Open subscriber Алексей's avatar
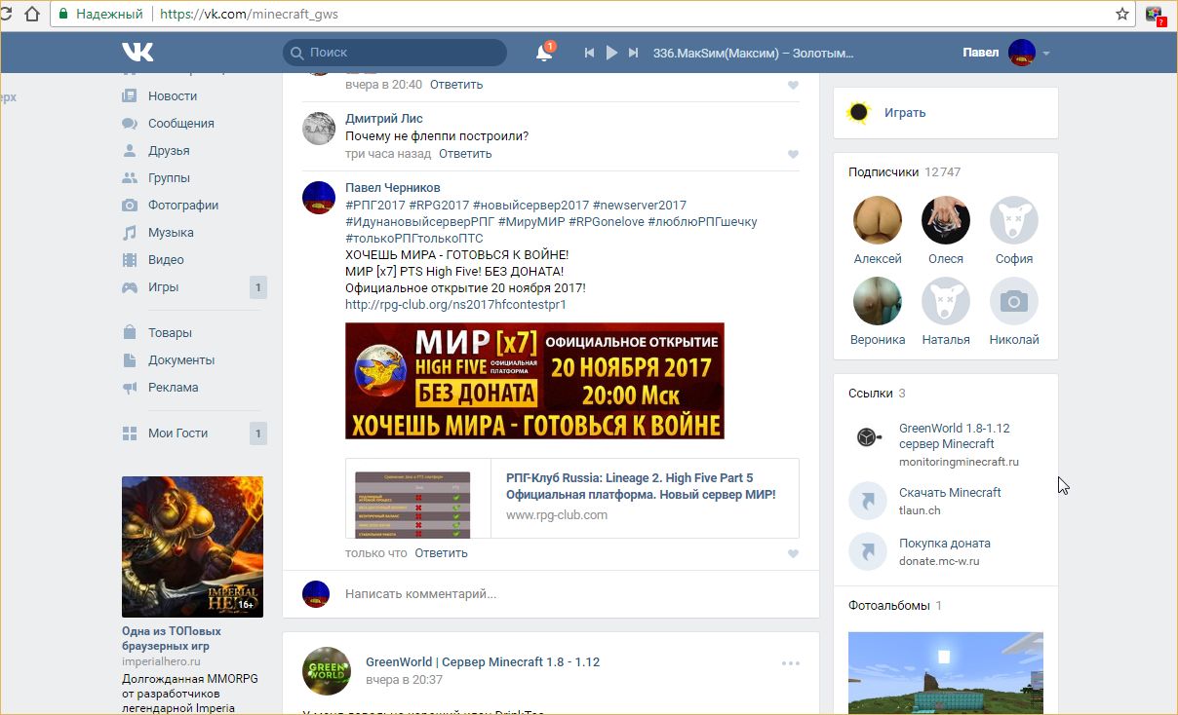 click(878, 220)
